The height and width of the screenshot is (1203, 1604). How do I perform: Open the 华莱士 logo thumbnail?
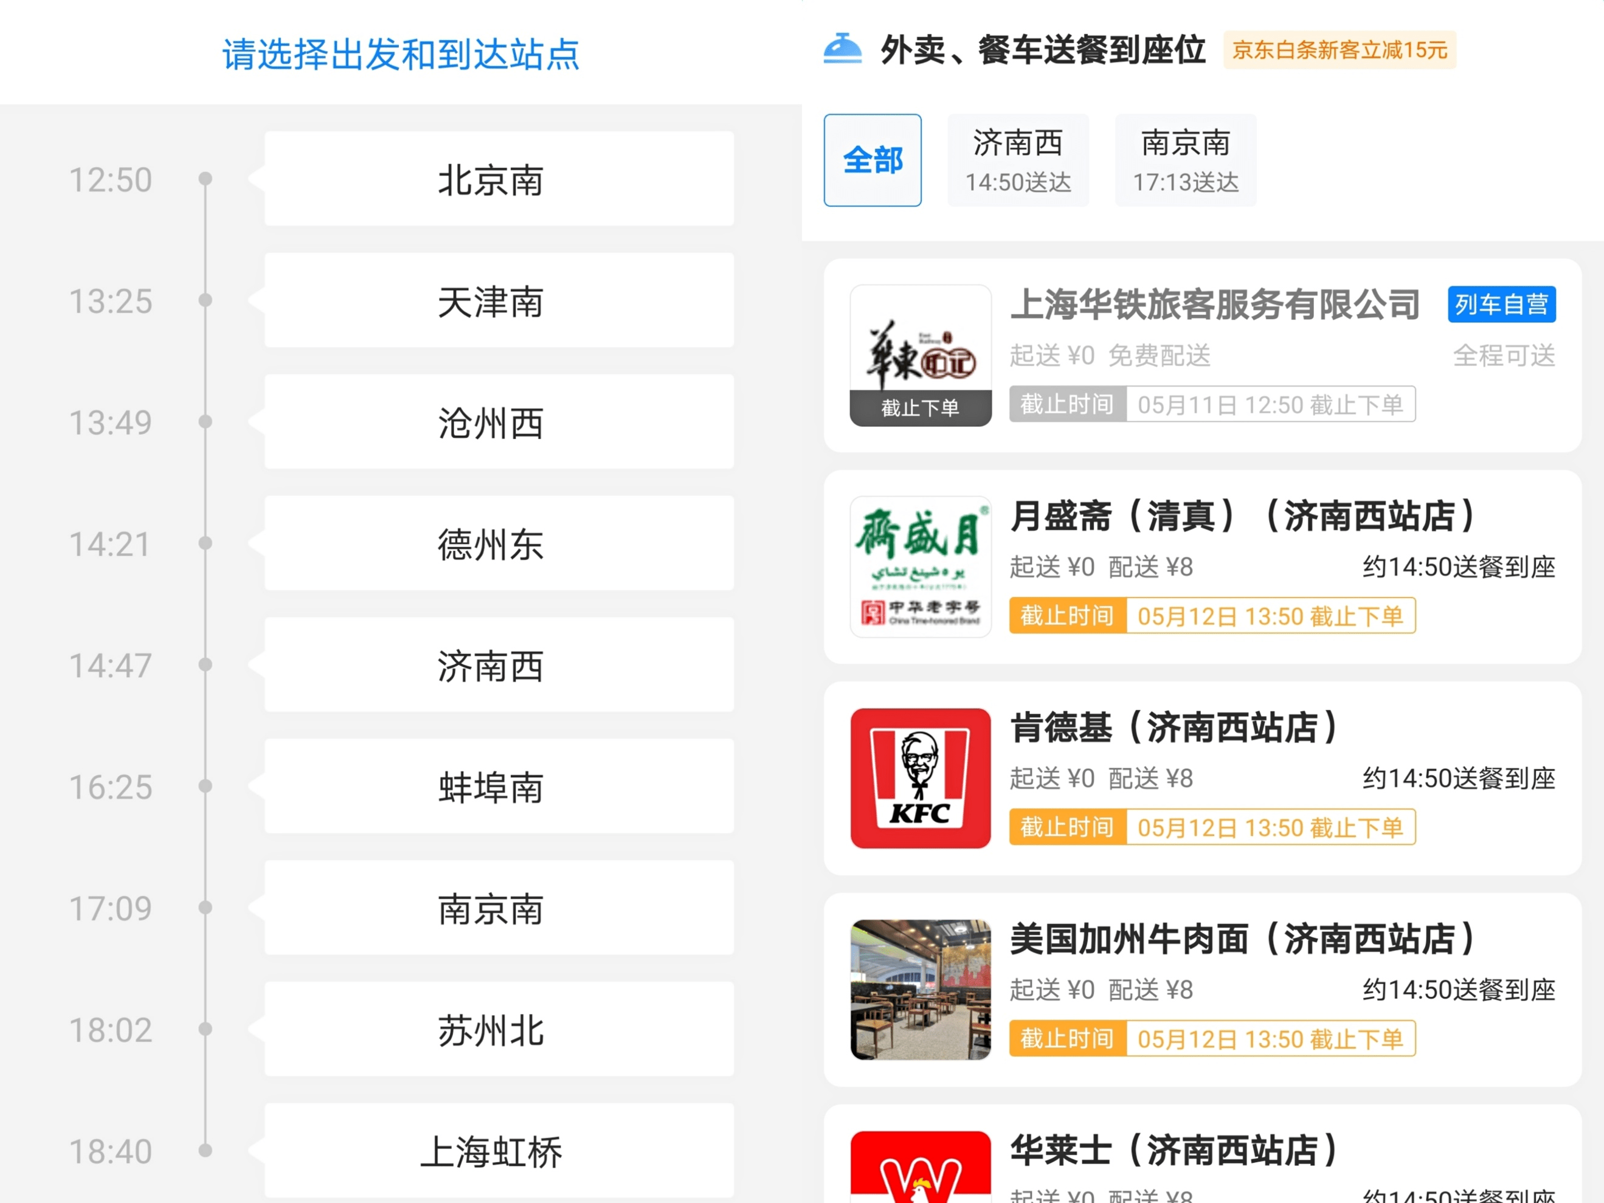[920, 1167]
